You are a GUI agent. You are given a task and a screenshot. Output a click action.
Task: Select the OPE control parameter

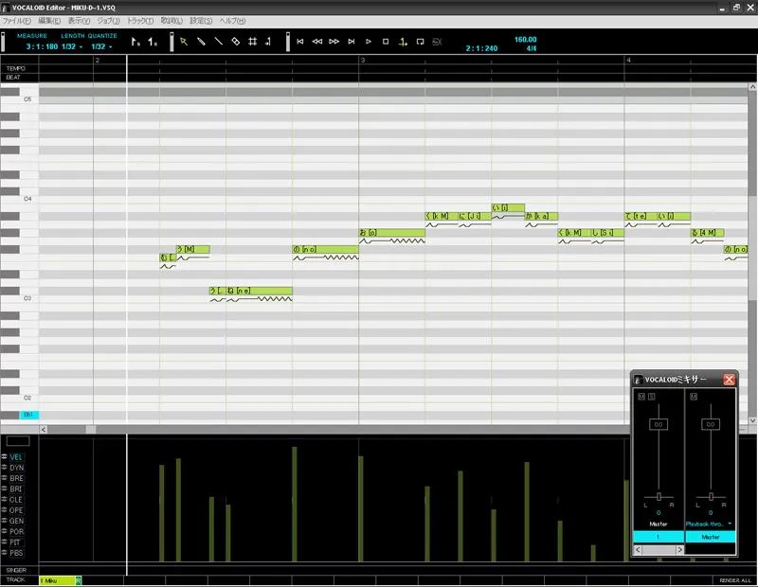16,510
